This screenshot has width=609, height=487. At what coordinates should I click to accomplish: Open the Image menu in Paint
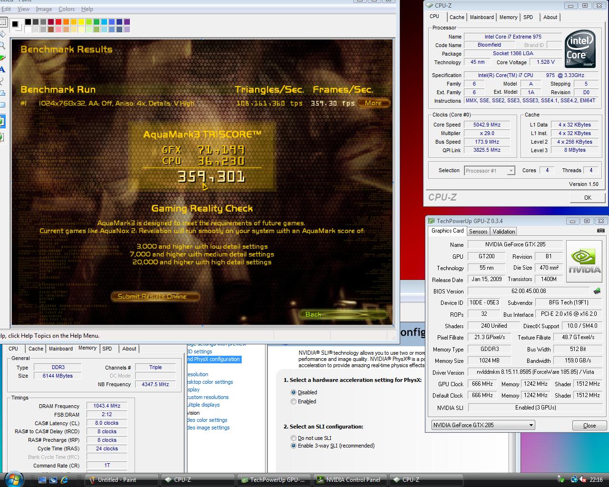pos(44,9)
